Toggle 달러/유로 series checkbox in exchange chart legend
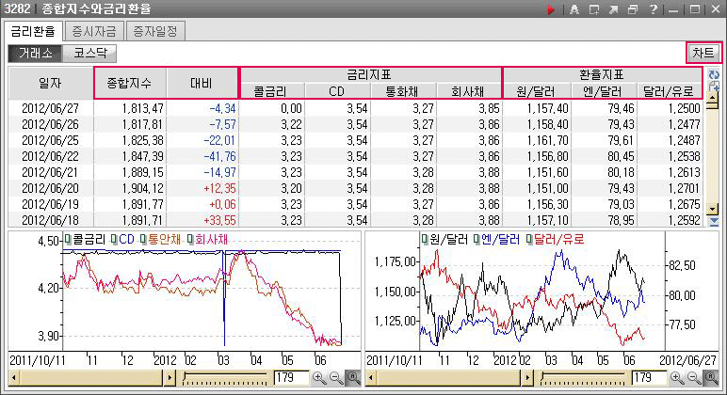Screen dimensions: 727x395 pos(529,240)
